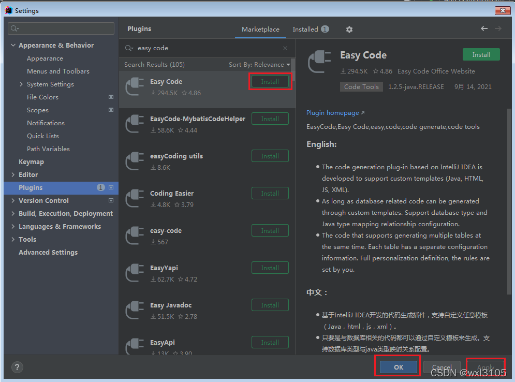Click the Easy Javadoc plugin icon
515x382 pixels.
135,310
